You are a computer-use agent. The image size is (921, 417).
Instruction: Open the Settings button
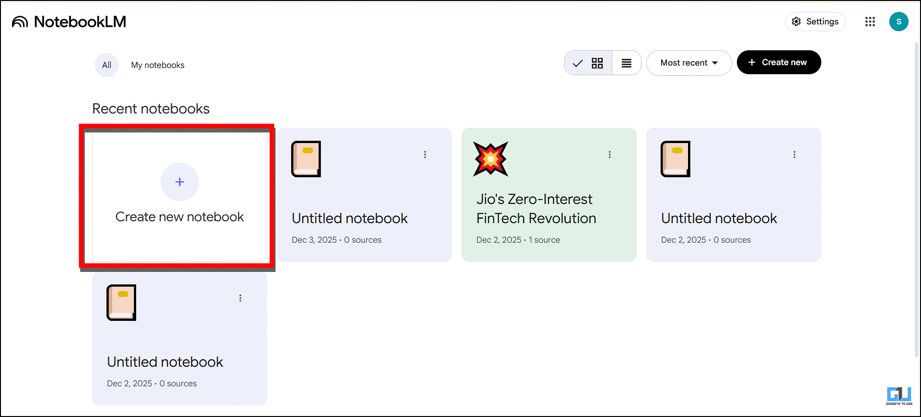click(816, 22)
